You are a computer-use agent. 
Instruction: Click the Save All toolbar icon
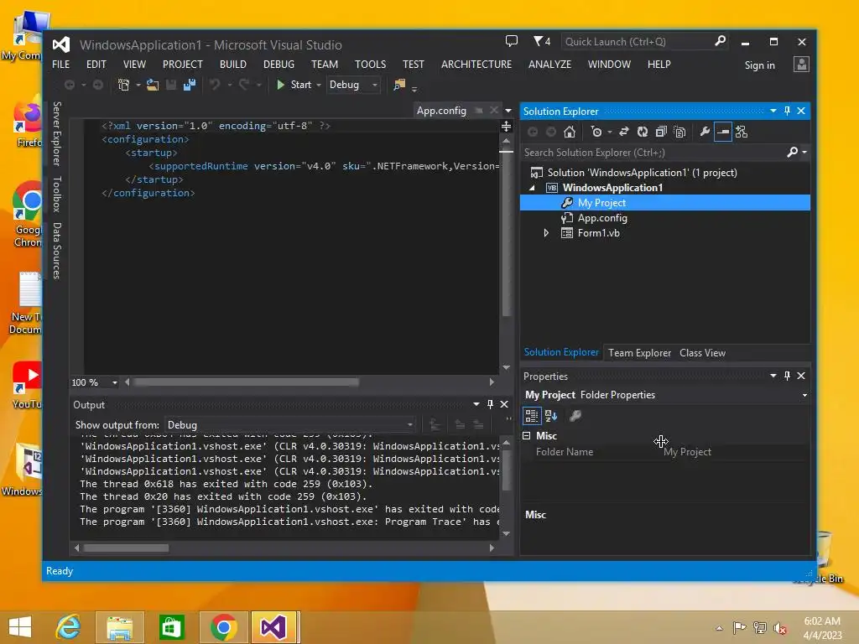[190, 85]
